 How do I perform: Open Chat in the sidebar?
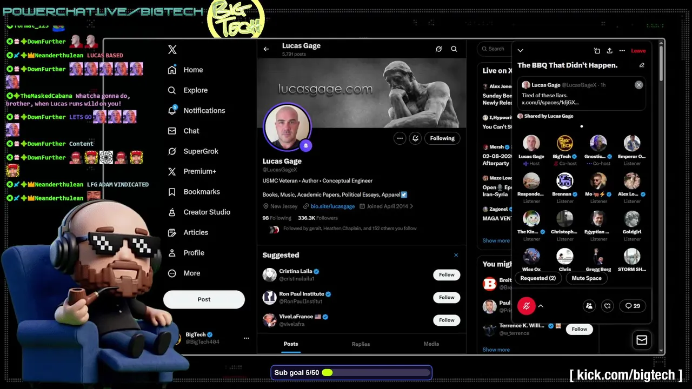[x=183, y=131]
